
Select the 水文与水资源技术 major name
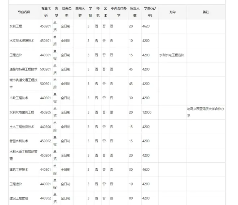pyautogui.click(x=22, y=41)
